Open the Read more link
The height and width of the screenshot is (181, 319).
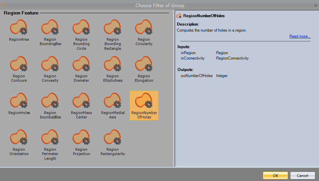(300, 36)
